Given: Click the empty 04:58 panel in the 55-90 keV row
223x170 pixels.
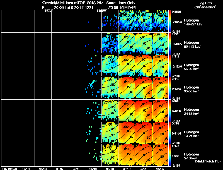Looking at the screenshot, I should tap(9, 66).
